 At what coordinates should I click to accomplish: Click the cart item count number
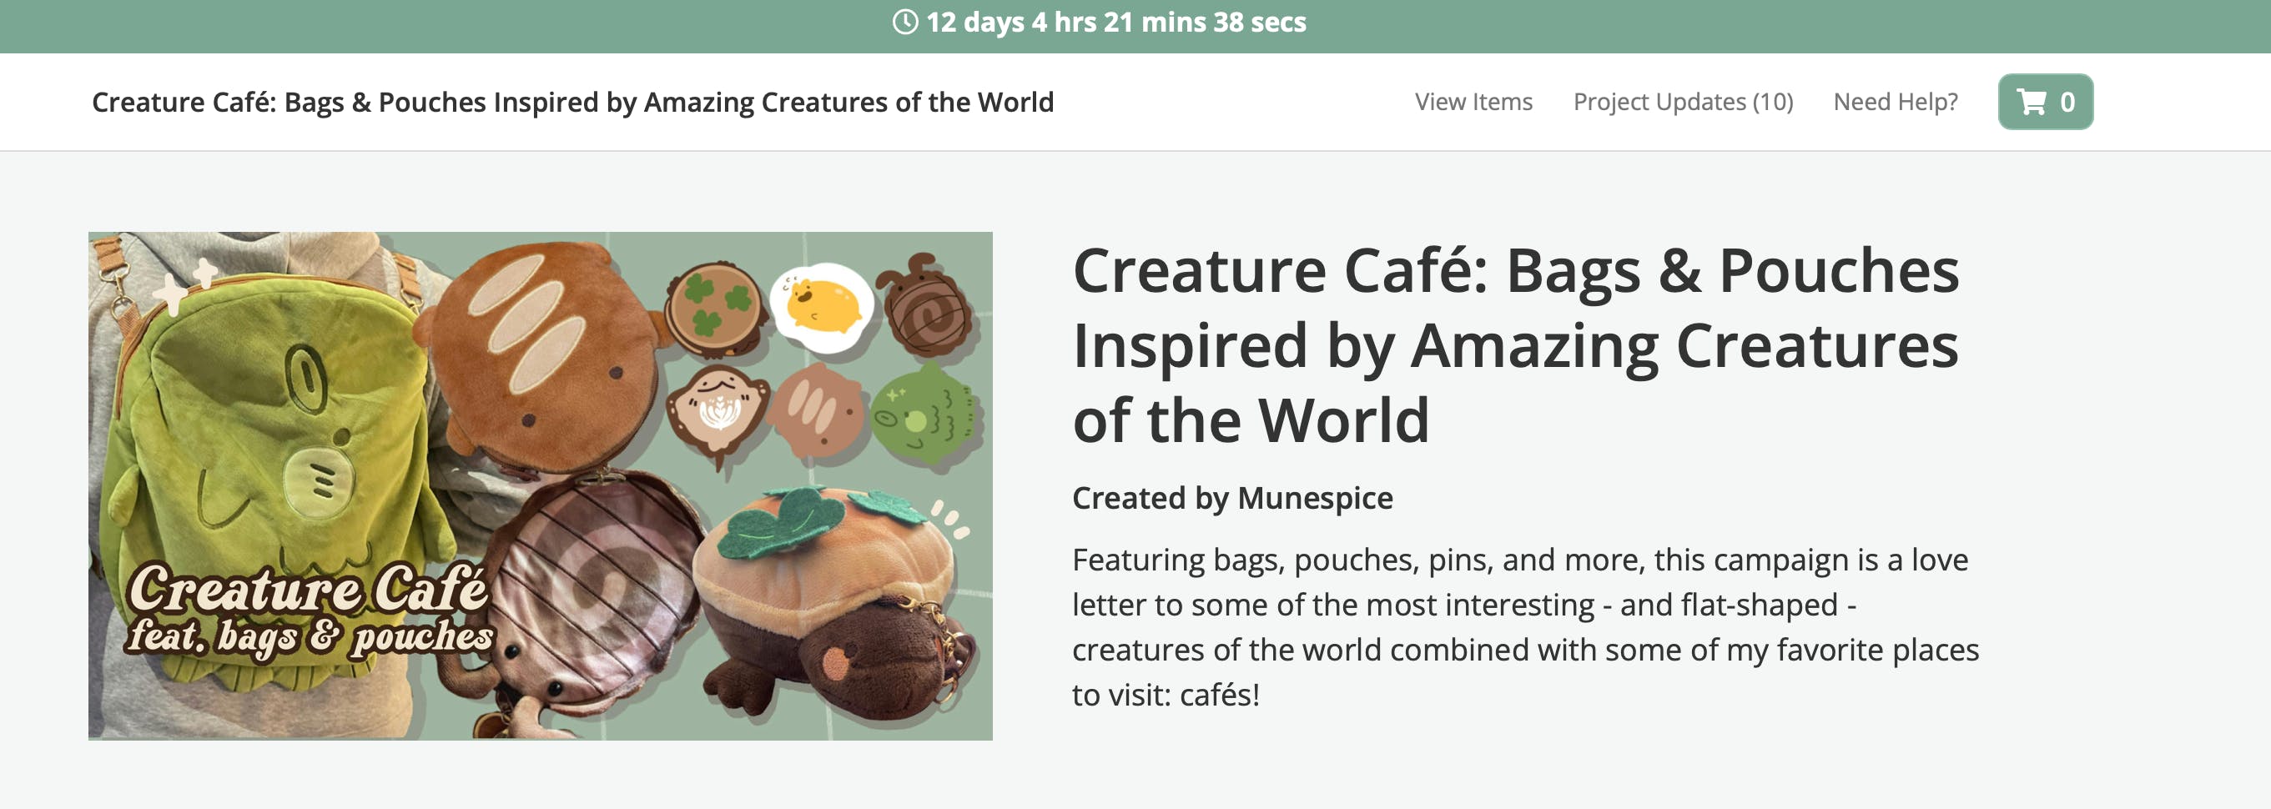pyautogui.click(x=2067, y=103)
